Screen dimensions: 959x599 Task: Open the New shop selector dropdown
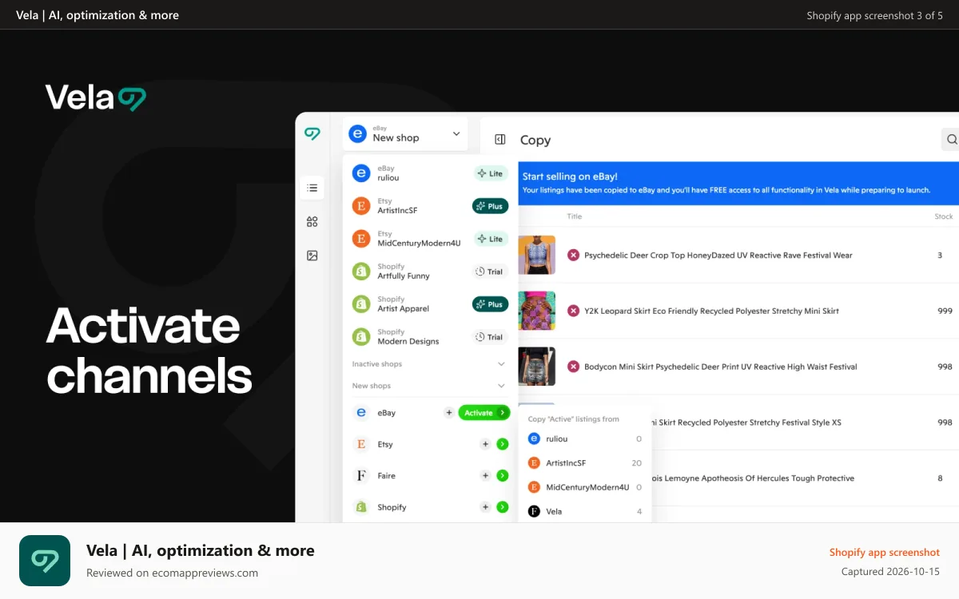(406, 133)
